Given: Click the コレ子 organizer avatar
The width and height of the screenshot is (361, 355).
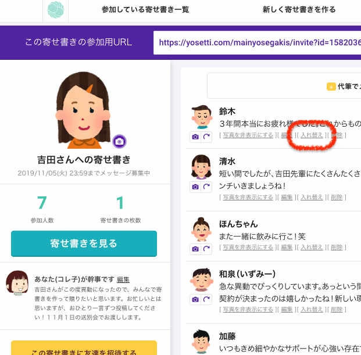Looking at the screenshot, I should (x=17, y=283).
